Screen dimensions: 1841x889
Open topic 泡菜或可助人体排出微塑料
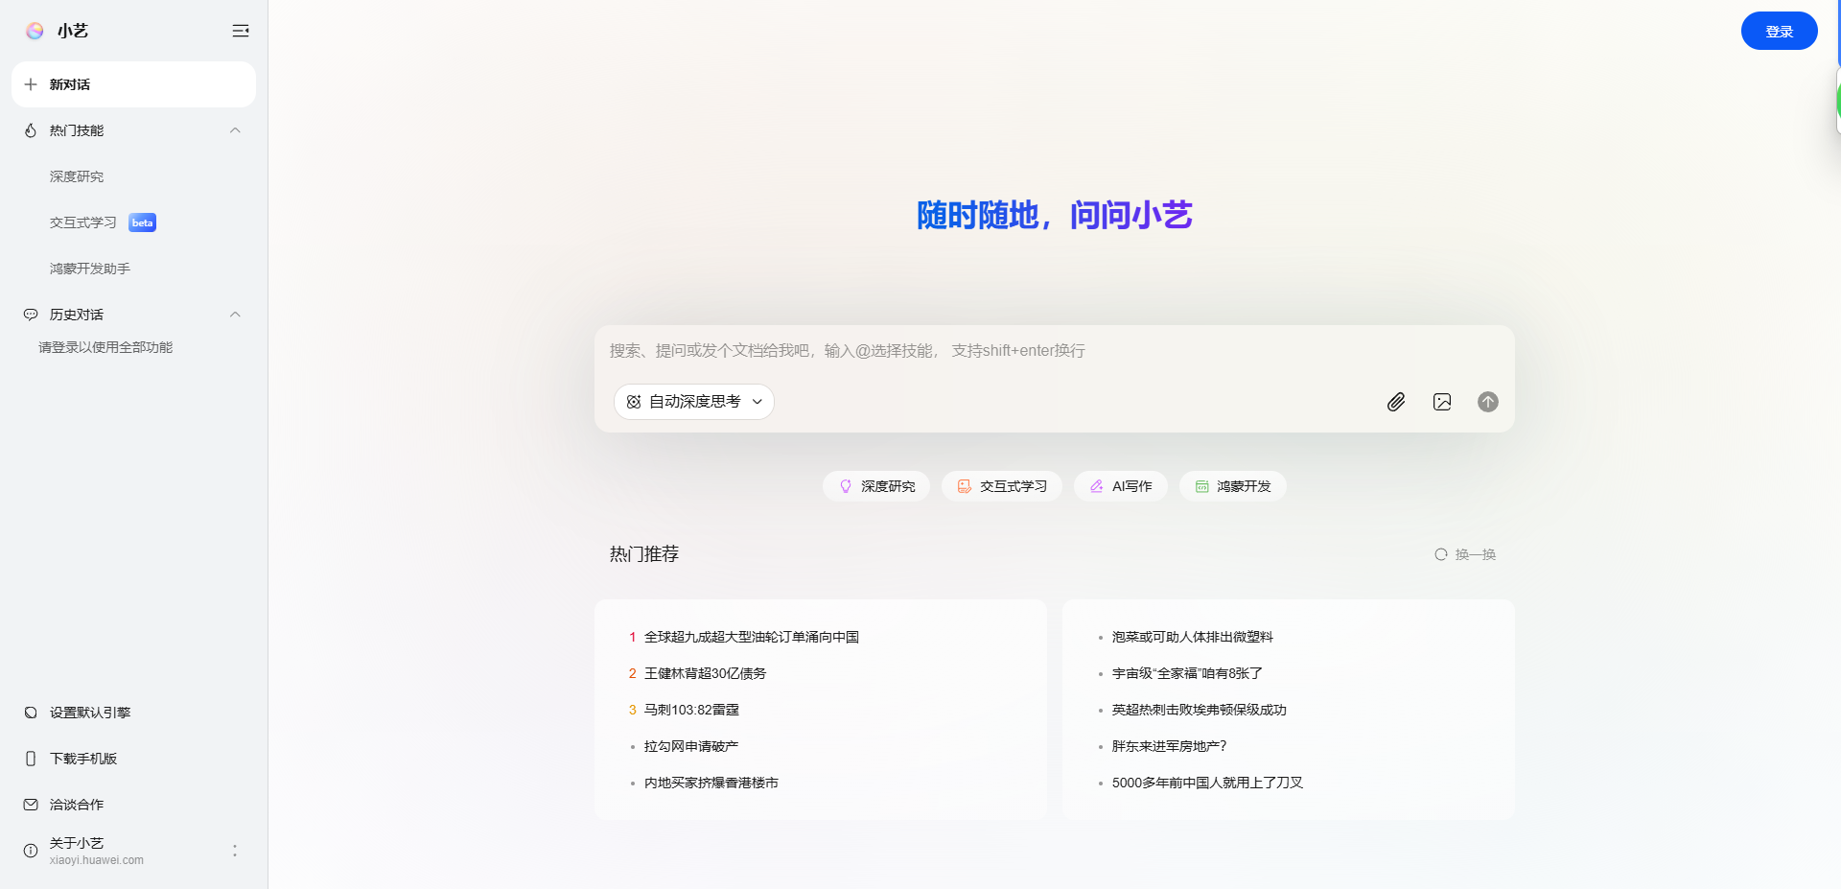[1193, 637]
